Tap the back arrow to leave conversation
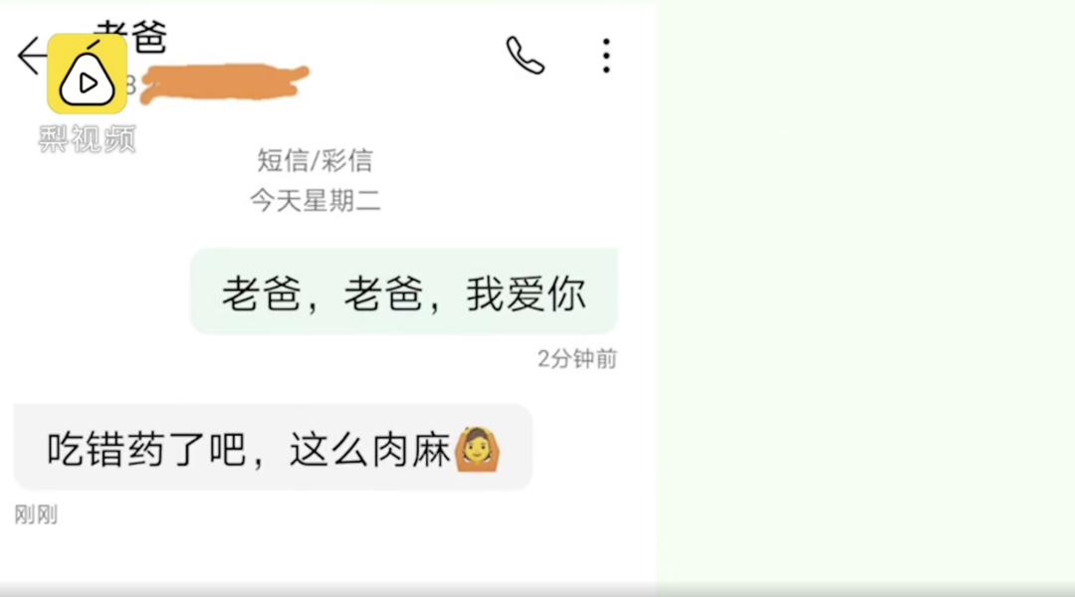The height and width of the screenshot is (597, 1075). (x=31, y=56)
